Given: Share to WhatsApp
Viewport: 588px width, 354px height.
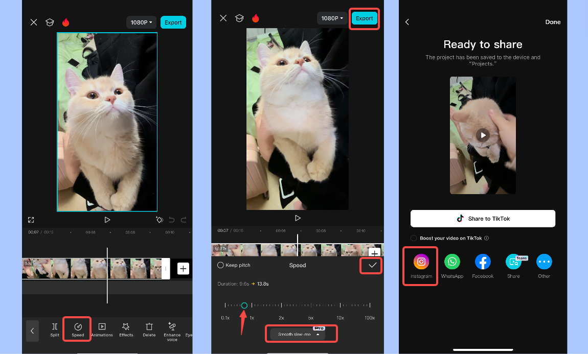Looking at the screenshot, I should [x=452, y=266].
